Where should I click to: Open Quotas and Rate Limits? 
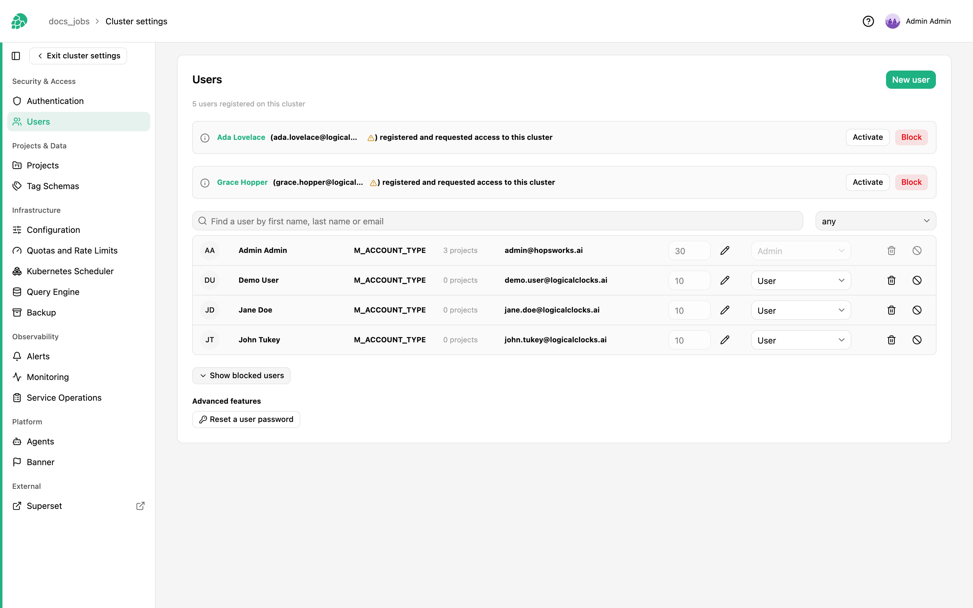[x=78, y=250]
